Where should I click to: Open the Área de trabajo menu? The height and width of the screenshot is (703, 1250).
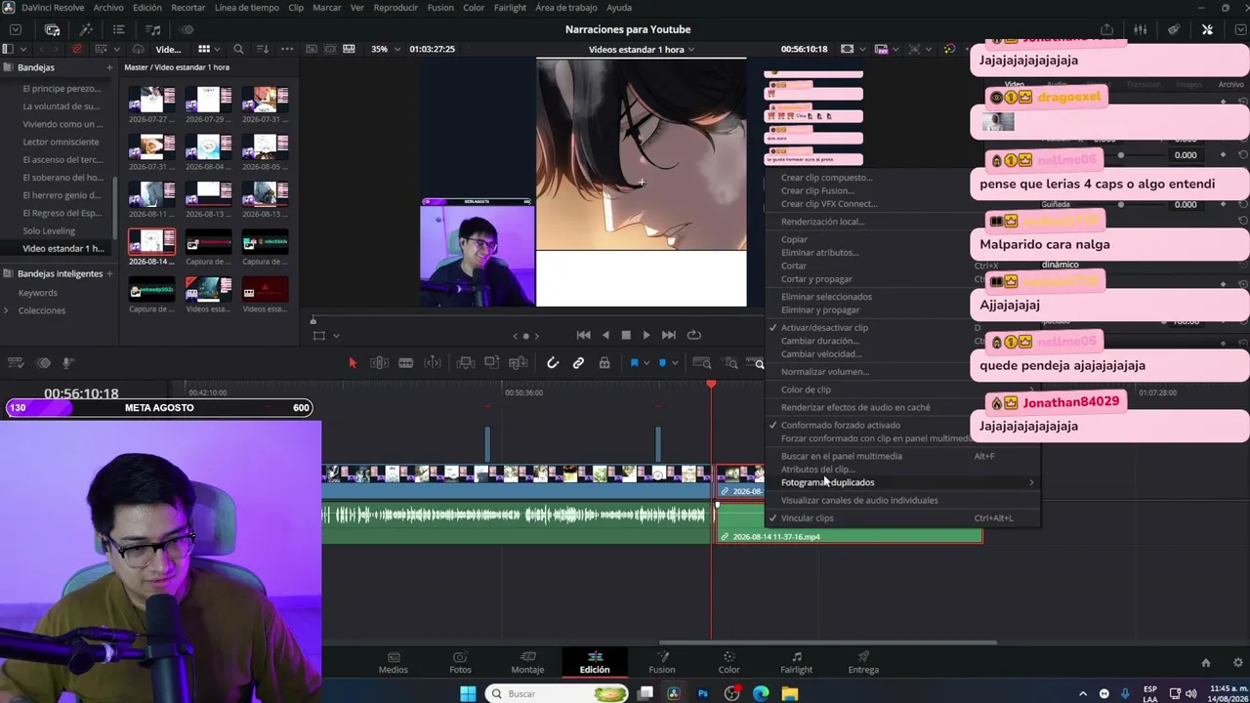tap(566, 8)
